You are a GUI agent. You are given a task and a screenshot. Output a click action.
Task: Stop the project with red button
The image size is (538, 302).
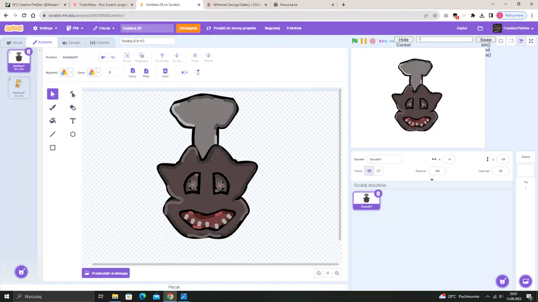pyautogui.click(x=372, y=41)
